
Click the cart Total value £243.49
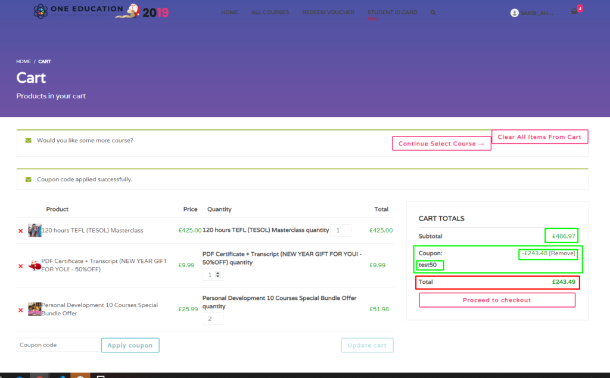coord(564,282)
